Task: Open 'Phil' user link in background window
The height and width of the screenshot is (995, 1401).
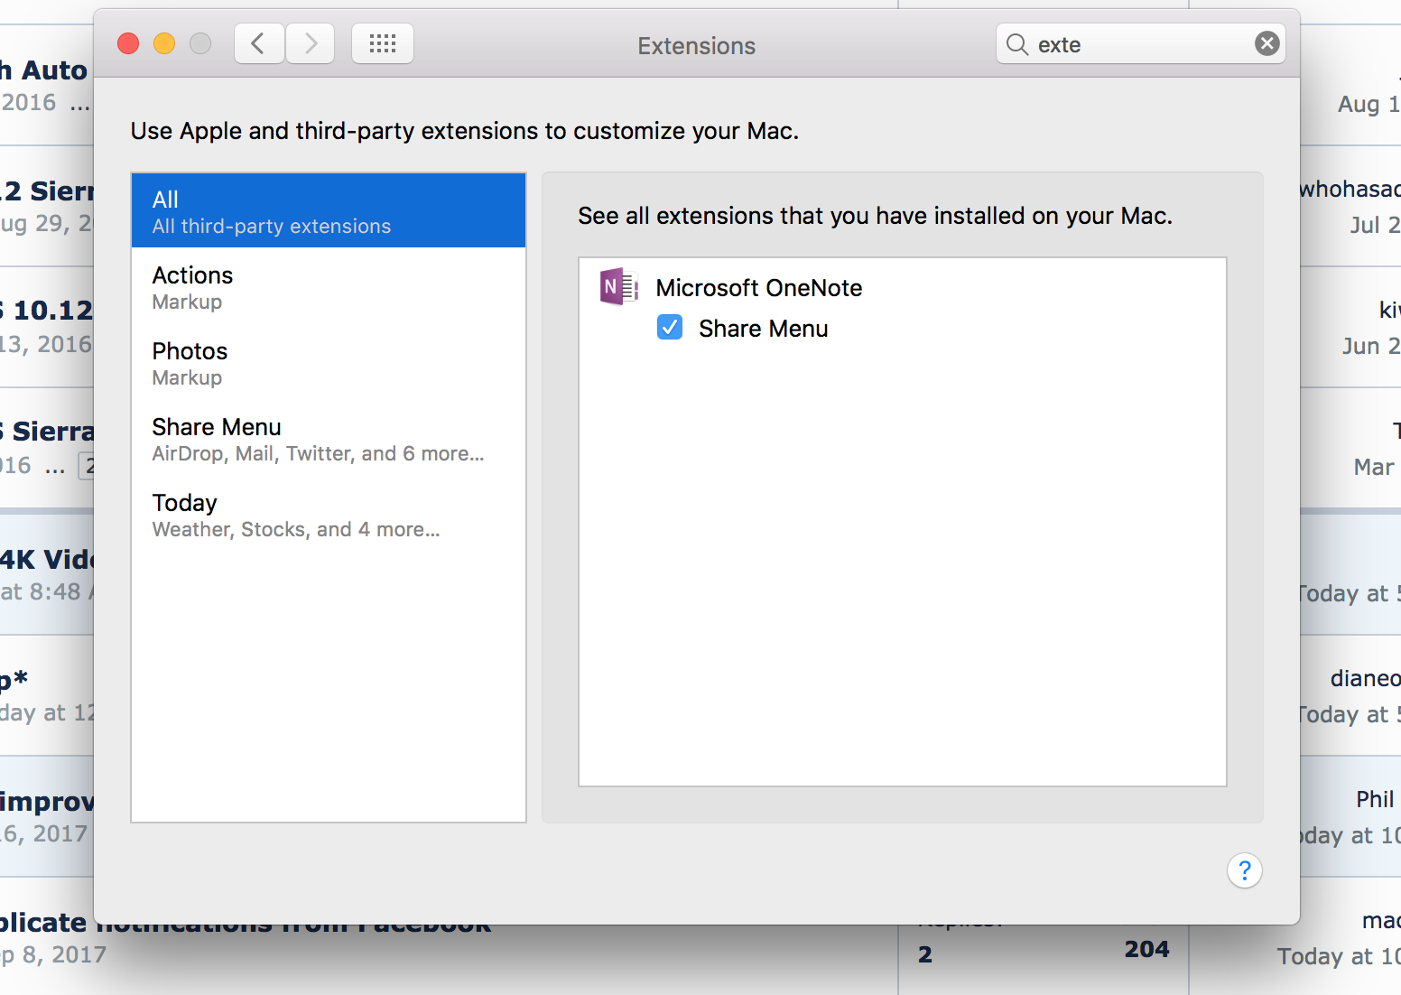Action: 1375,799
